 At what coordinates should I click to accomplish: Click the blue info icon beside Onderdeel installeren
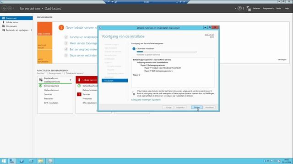pos(134,49)
